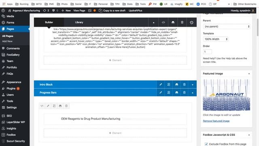Click the page scrollbar thumb

coord(258,27)
